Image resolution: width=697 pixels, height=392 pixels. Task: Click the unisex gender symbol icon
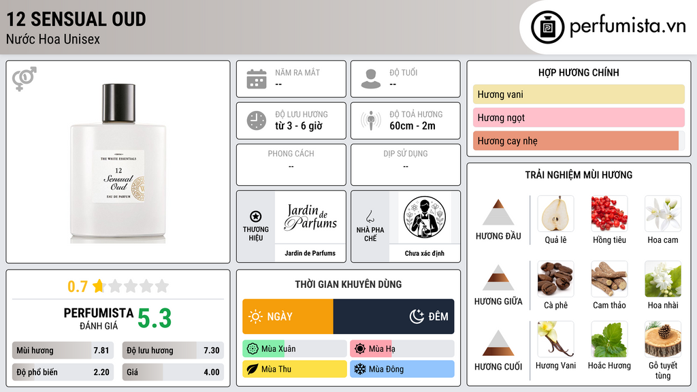24,78
